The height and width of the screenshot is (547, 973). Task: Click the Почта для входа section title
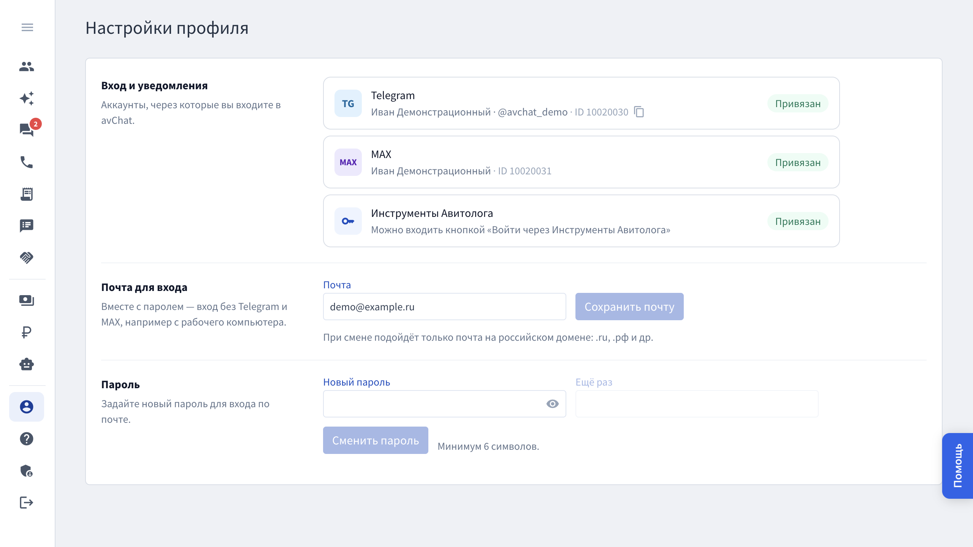click(144, 287)
